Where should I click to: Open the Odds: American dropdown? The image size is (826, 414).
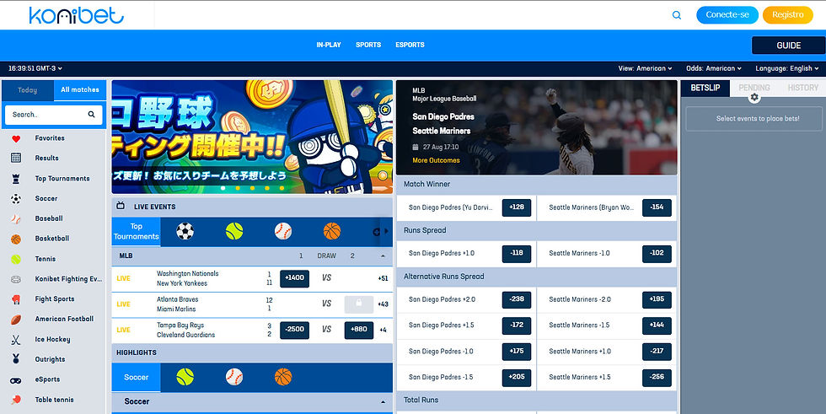coord(713,68)
